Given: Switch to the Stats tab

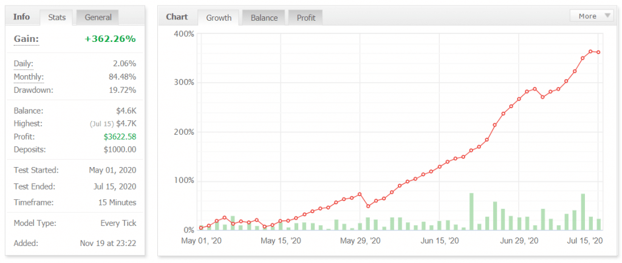Looking at the screenshot, I should [56, 18].
